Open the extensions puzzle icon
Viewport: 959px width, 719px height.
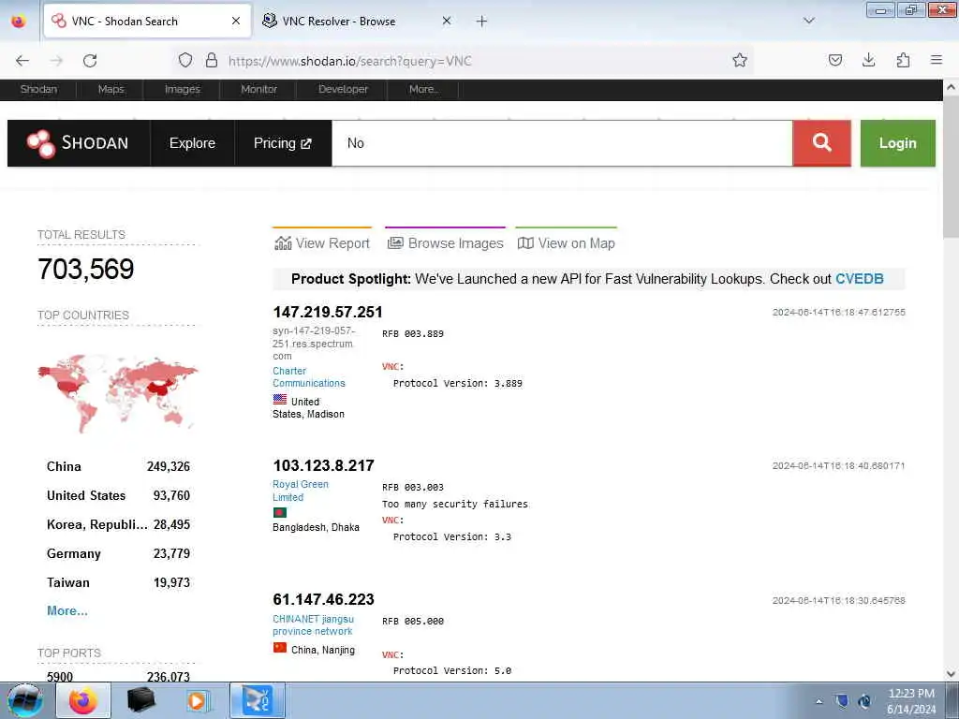[x=903, y=60]
